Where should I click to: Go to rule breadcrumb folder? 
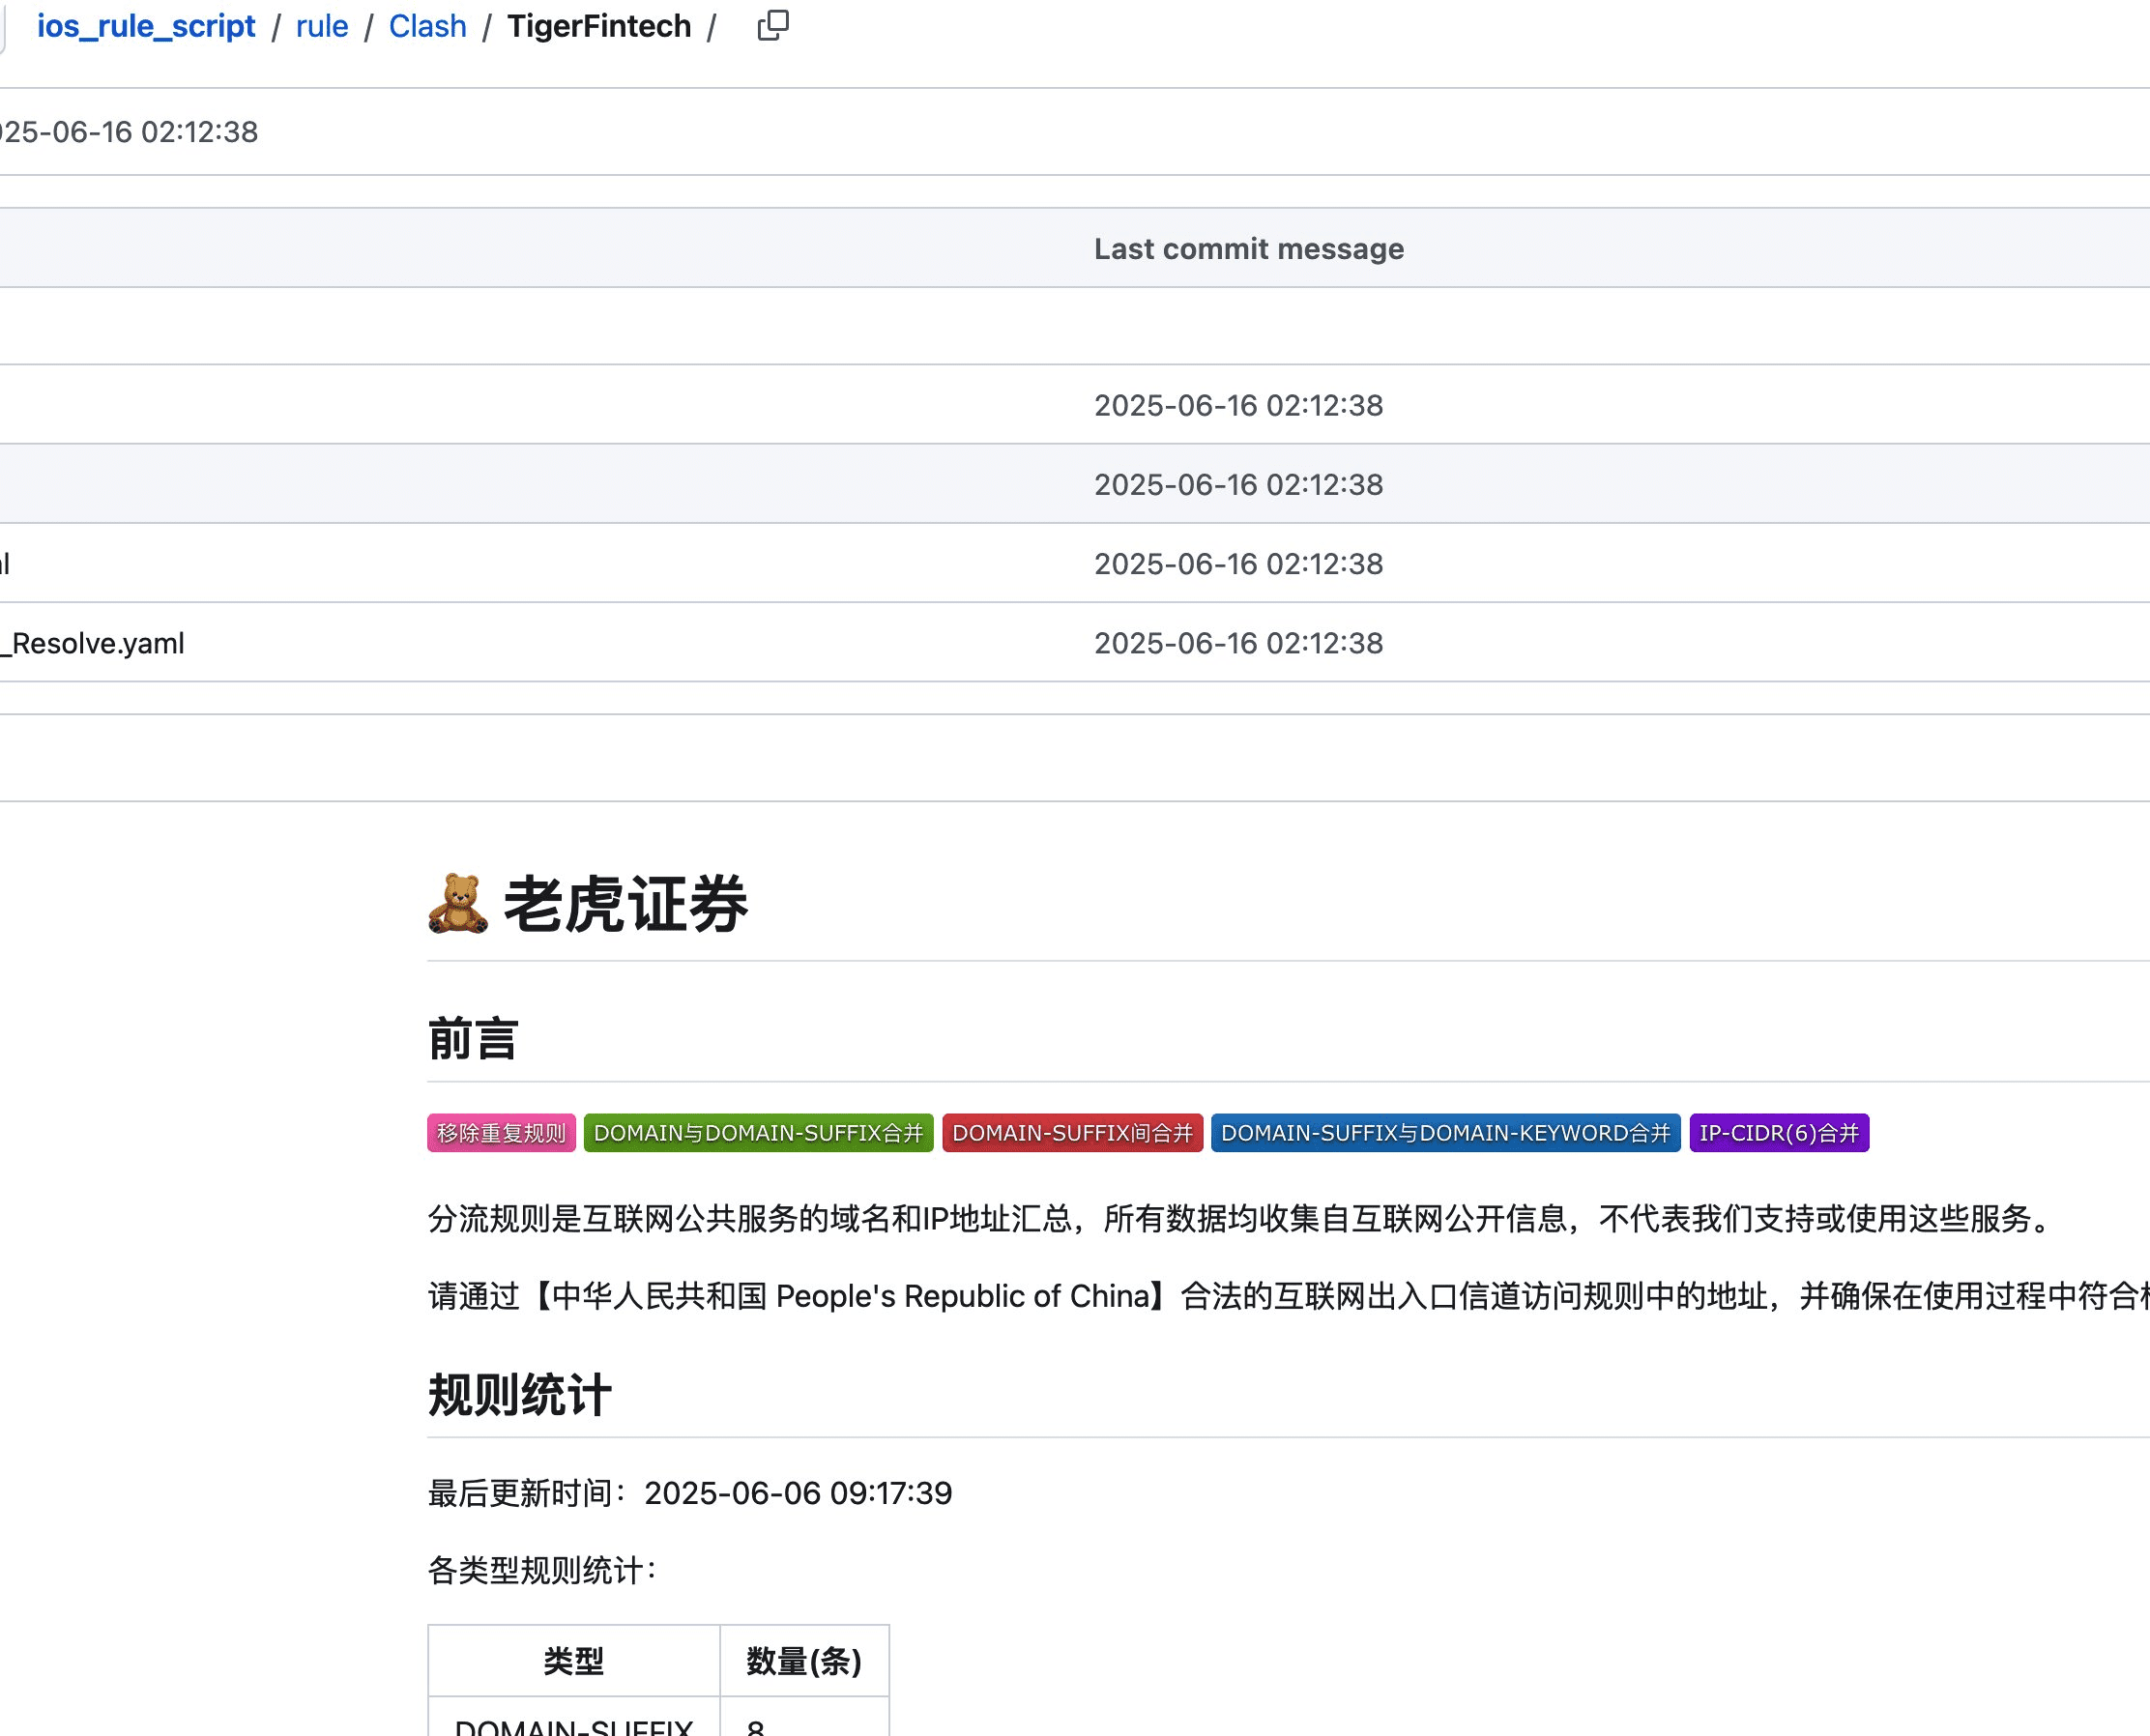click(x=322, y=26)
